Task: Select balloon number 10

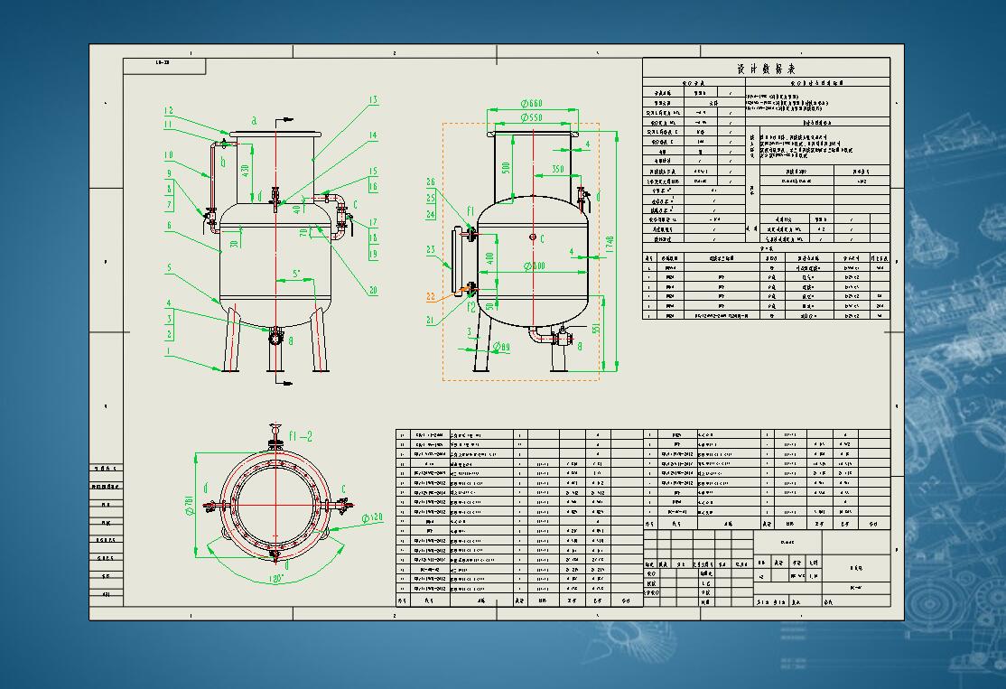Action: coord(169,155)
